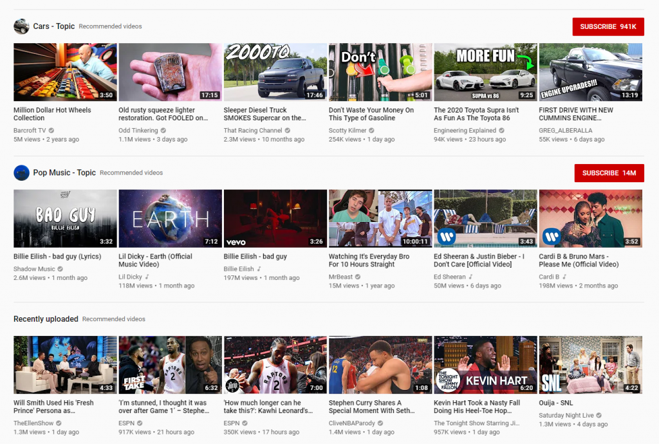Open the Pop Music - Topic heading link

pyautogui.click(x=64, y=172)
